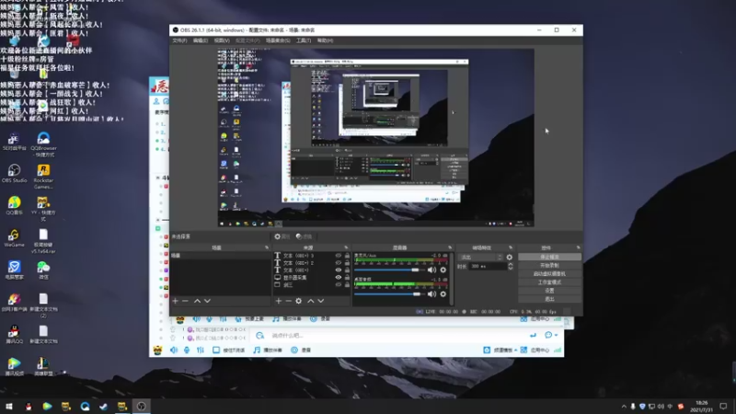Click 启动虚拟摄像机 button
736x414 pixels.
[549, 273]
